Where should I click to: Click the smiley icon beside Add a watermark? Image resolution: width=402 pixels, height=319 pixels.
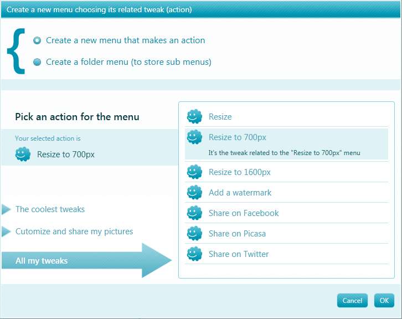click(194, 192)
